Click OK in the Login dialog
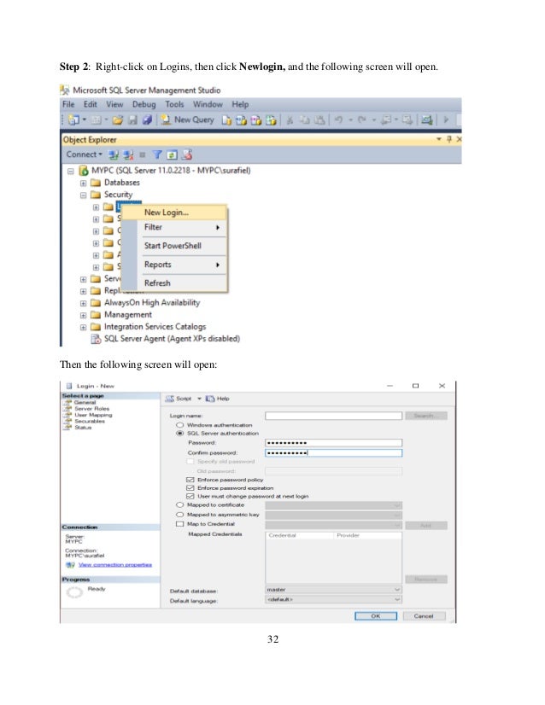Image resolution: width=545 pixels, height=705 pixels. (376, 616)
